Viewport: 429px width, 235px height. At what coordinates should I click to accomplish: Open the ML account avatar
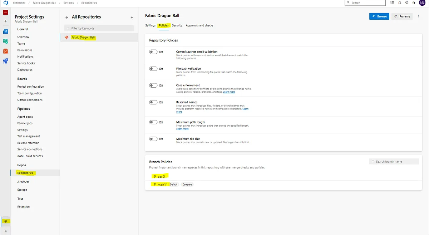tap(422, 3)
